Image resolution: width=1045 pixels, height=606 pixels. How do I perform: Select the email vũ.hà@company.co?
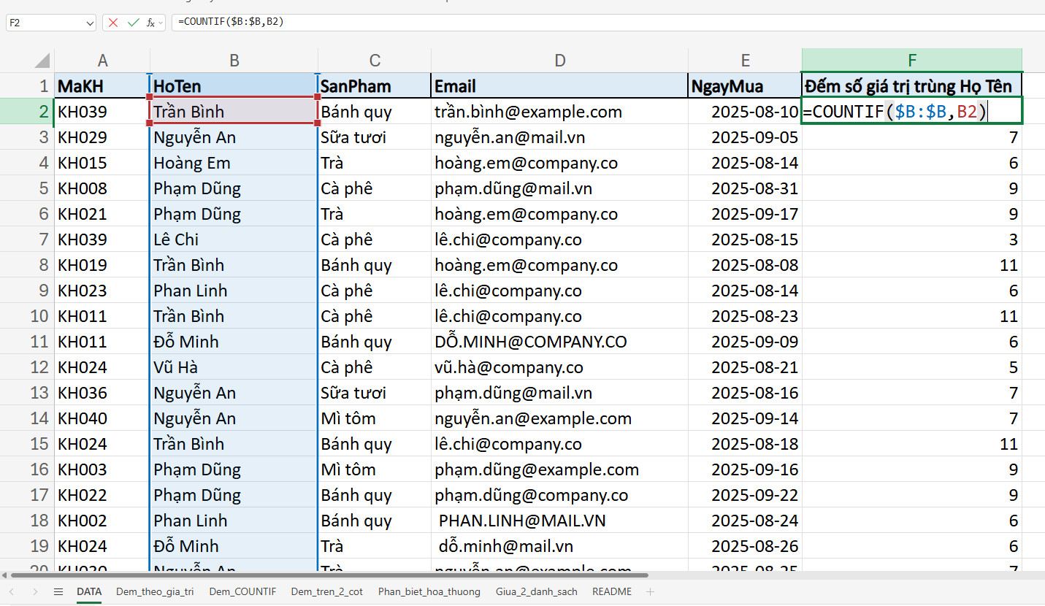(559, 367)
